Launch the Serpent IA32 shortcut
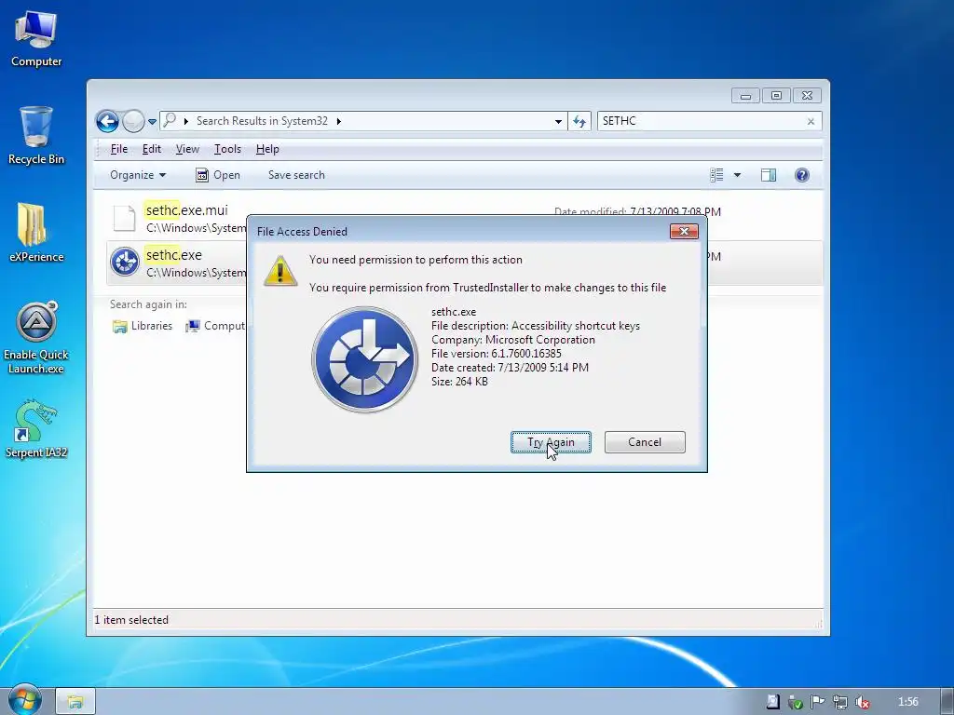954x715 pixels. (x=36, y=428)
